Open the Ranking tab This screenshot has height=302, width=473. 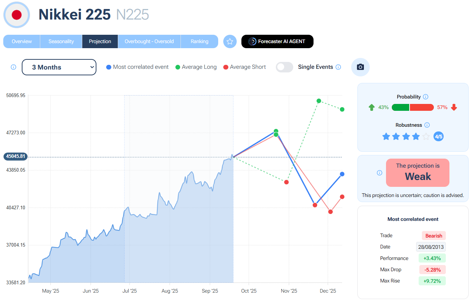(200, 41)
